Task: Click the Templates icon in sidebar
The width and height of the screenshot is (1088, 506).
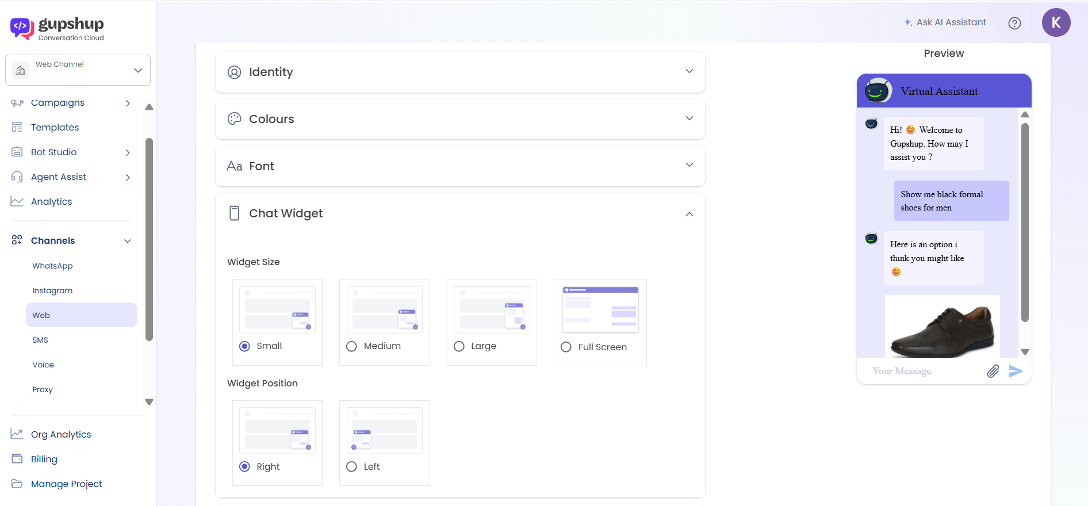Action: pyautogui.click(x=17, y=127)
